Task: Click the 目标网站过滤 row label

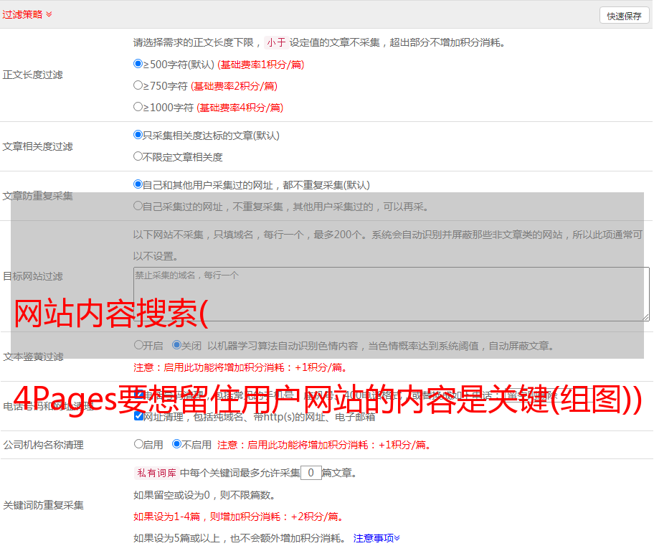Action: 33,276
